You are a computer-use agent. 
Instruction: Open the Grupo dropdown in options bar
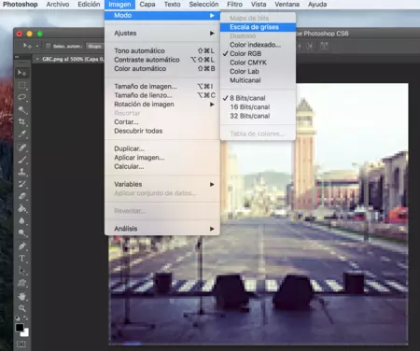click(x=94, y=46)
